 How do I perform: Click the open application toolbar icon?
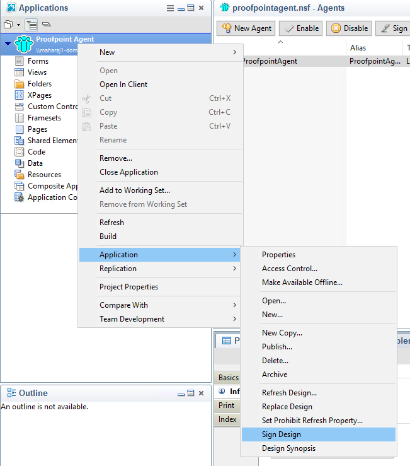8,25
